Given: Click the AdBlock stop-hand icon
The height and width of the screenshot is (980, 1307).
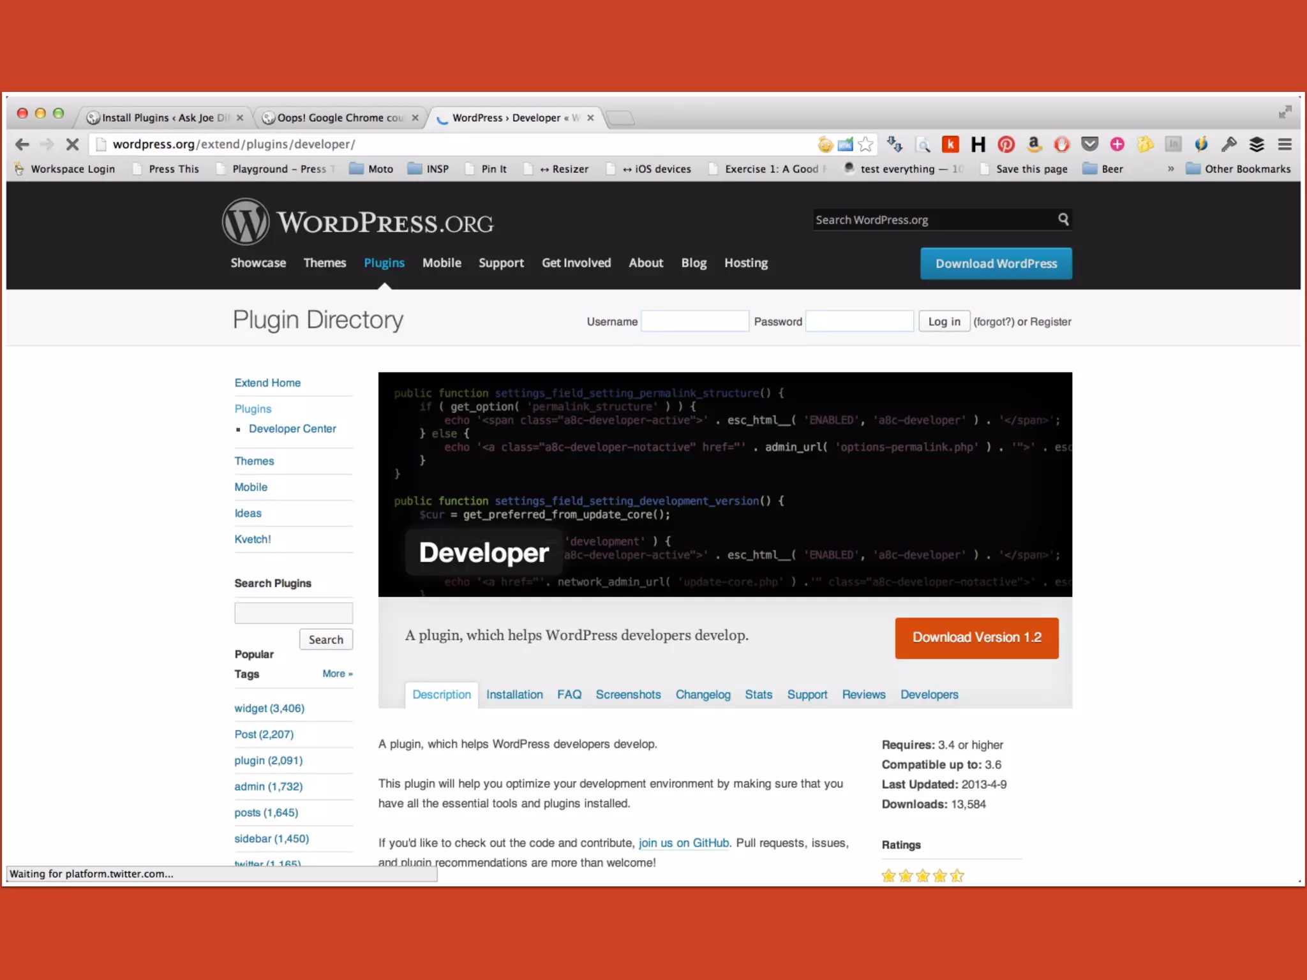Looking at the screenshot, I should 1061,145.
